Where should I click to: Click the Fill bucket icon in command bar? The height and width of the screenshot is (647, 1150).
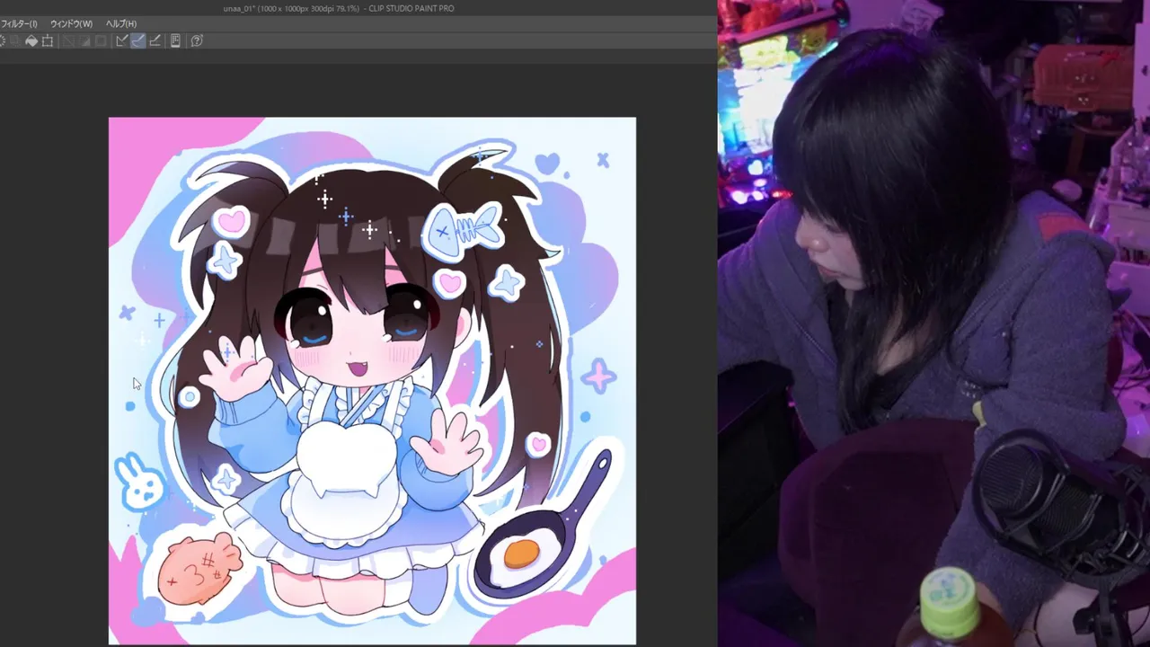[31, 40]
